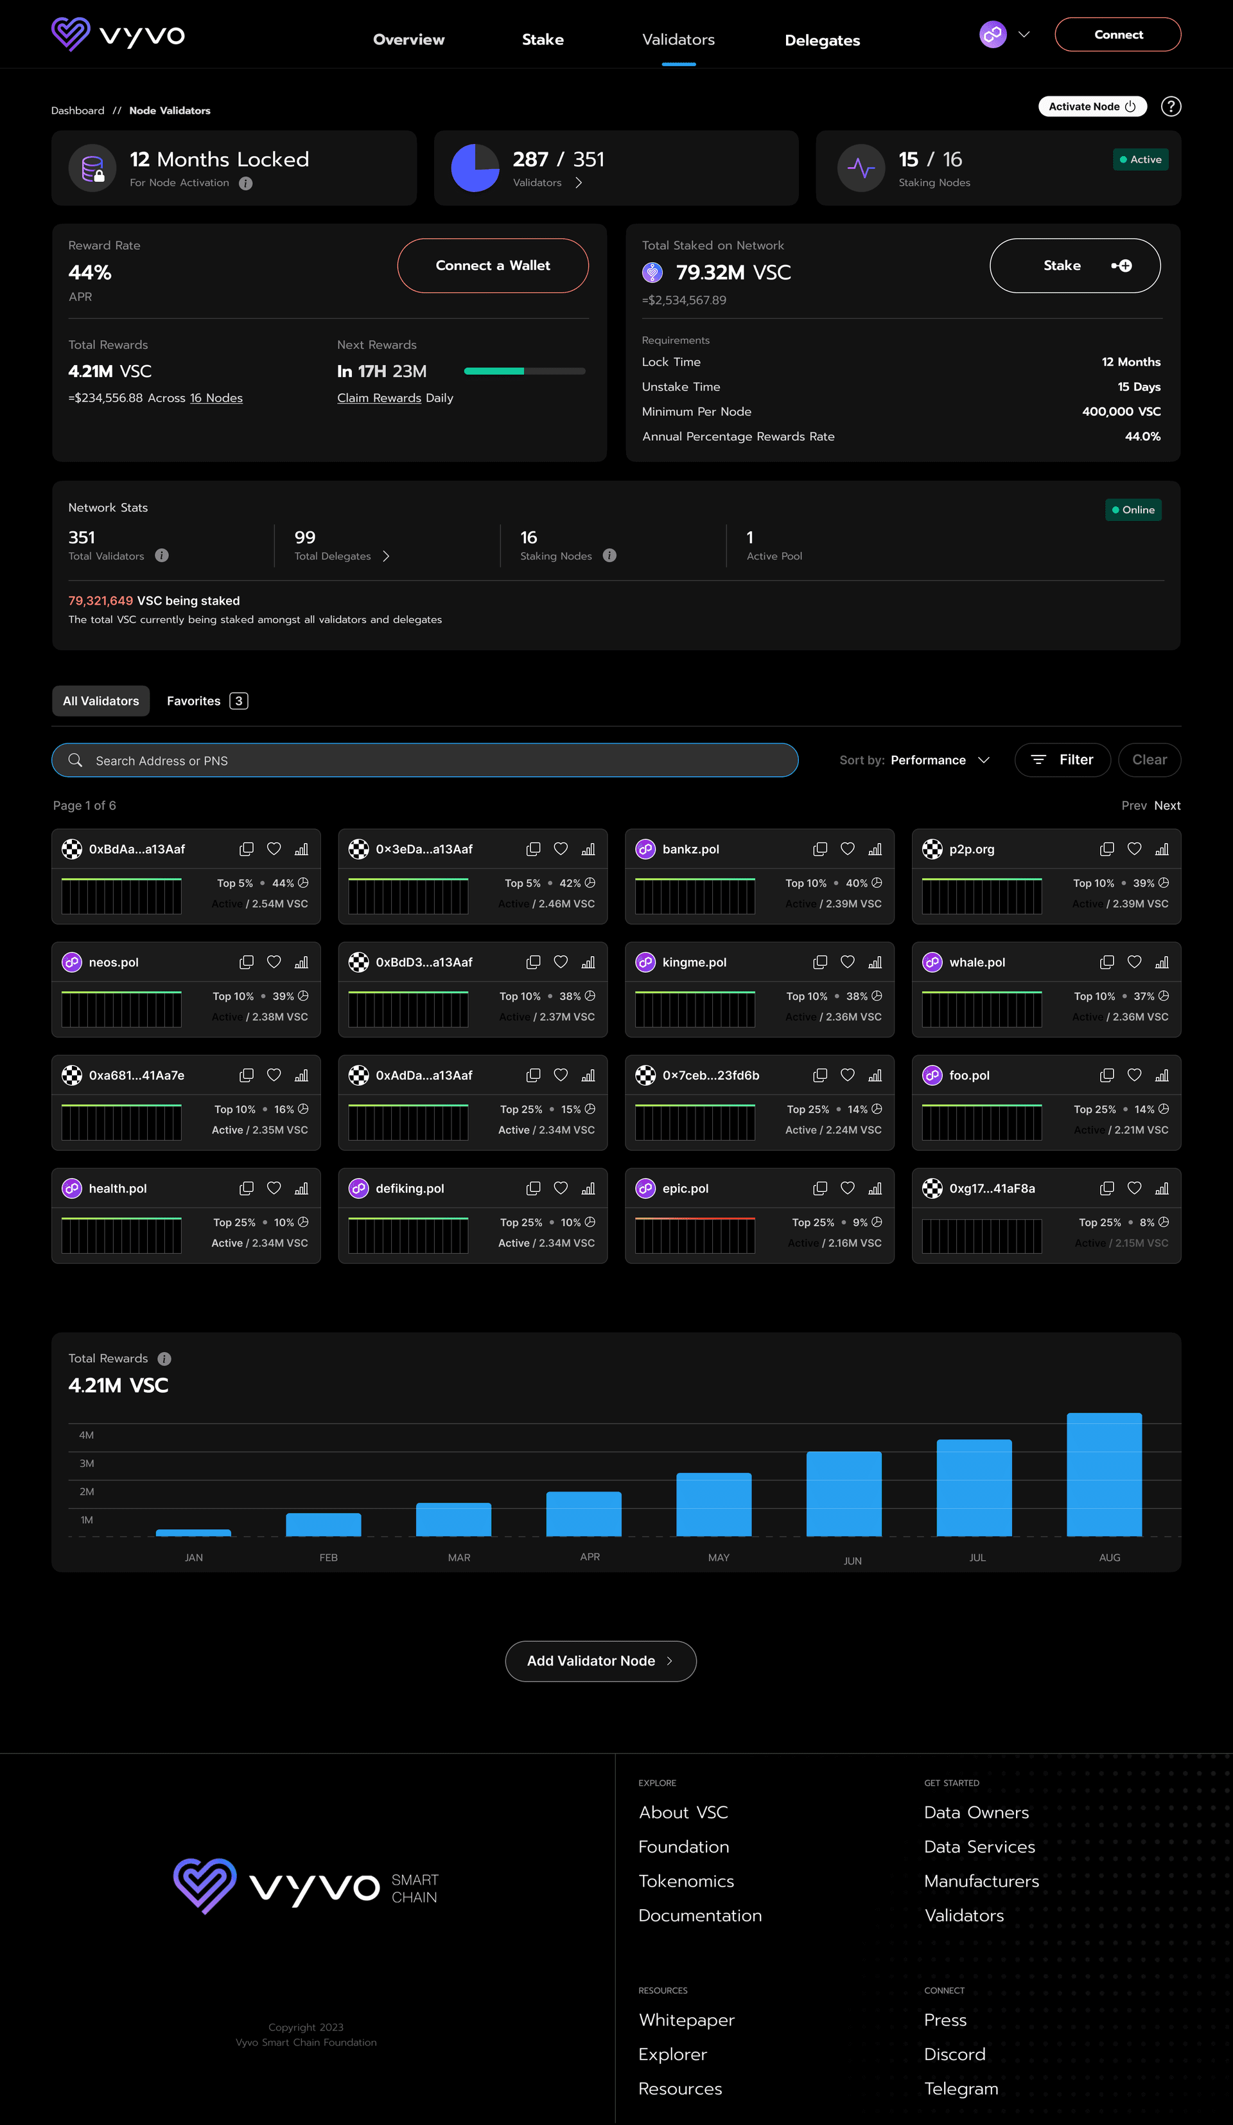Screen dimensions: 1233x2125
Task: Click info icon next to Total Validators
Action: click(162, 556)
